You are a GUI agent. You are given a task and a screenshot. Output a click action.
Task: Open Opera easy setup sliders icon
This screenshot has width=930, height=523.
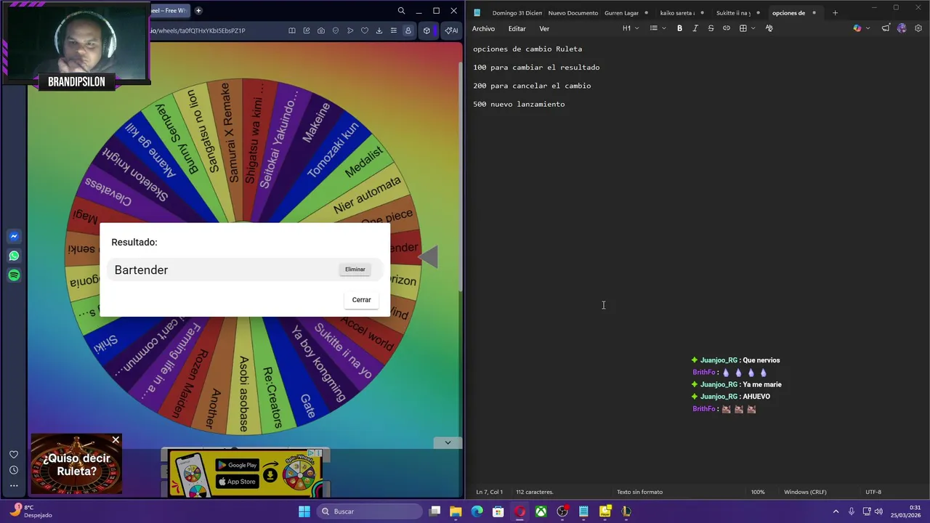click(x=393, y=31)
